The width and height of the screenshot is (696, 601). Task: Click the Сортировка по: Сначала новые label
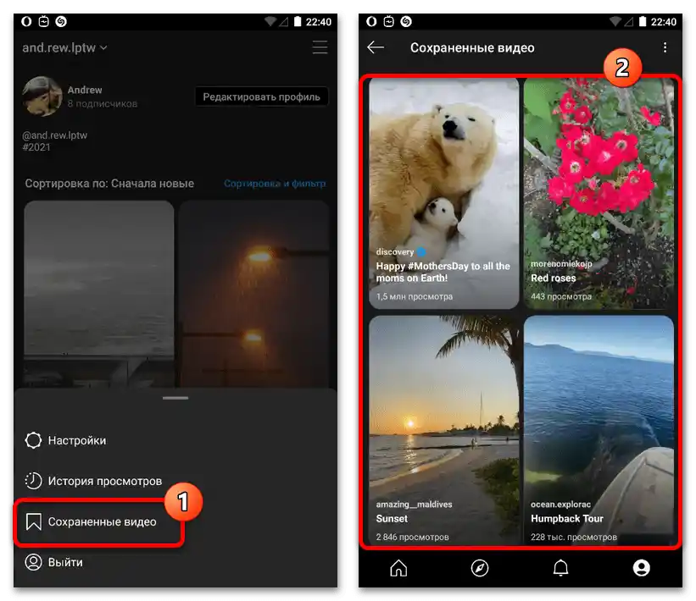[109, 184]
